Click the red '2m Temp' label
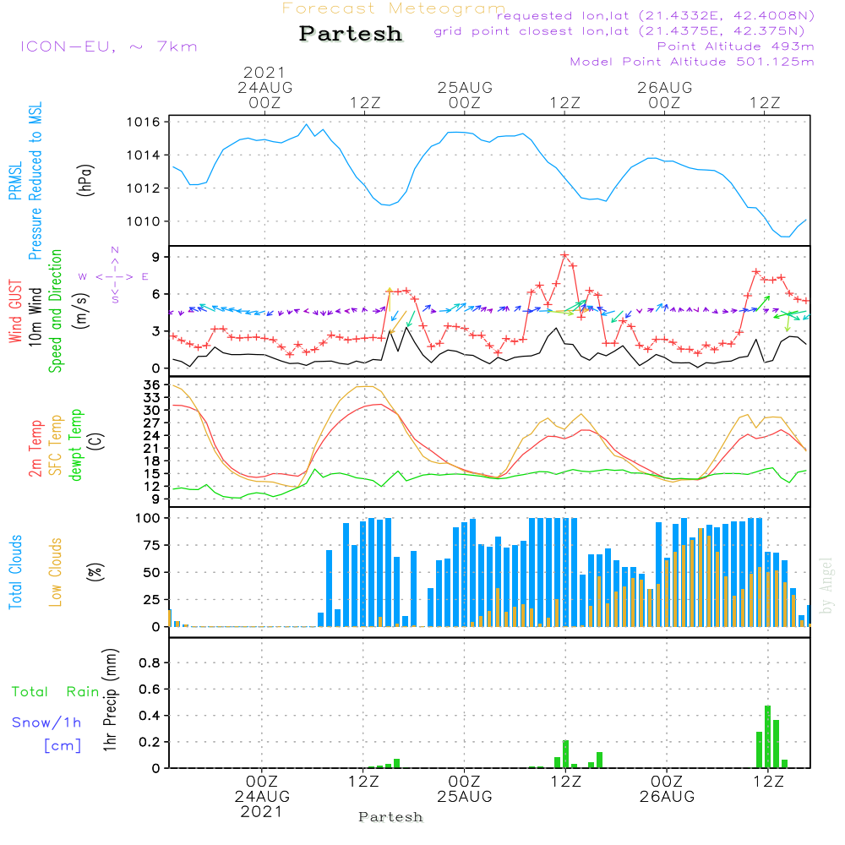Viewport: 845px width, 845px height. click(35, 449)
